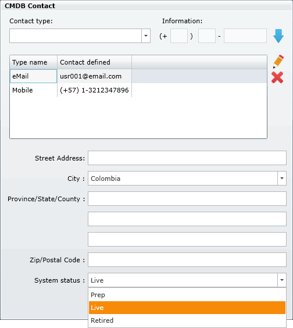Click the red X delete icon

point(277,77)
